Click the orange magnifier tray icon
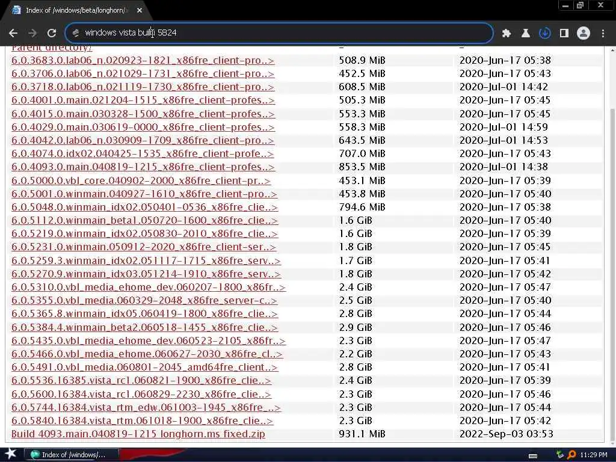This screenshot has width=616, height=462. 571,455
